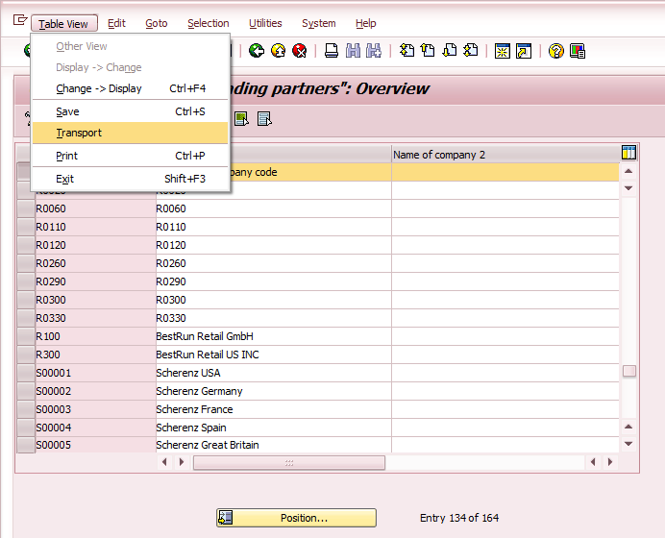Image resolution: width=665 pixels, height=538 pixels.
Task: Open the Customize Local Layout icon
Action: [x=578, y=51]
